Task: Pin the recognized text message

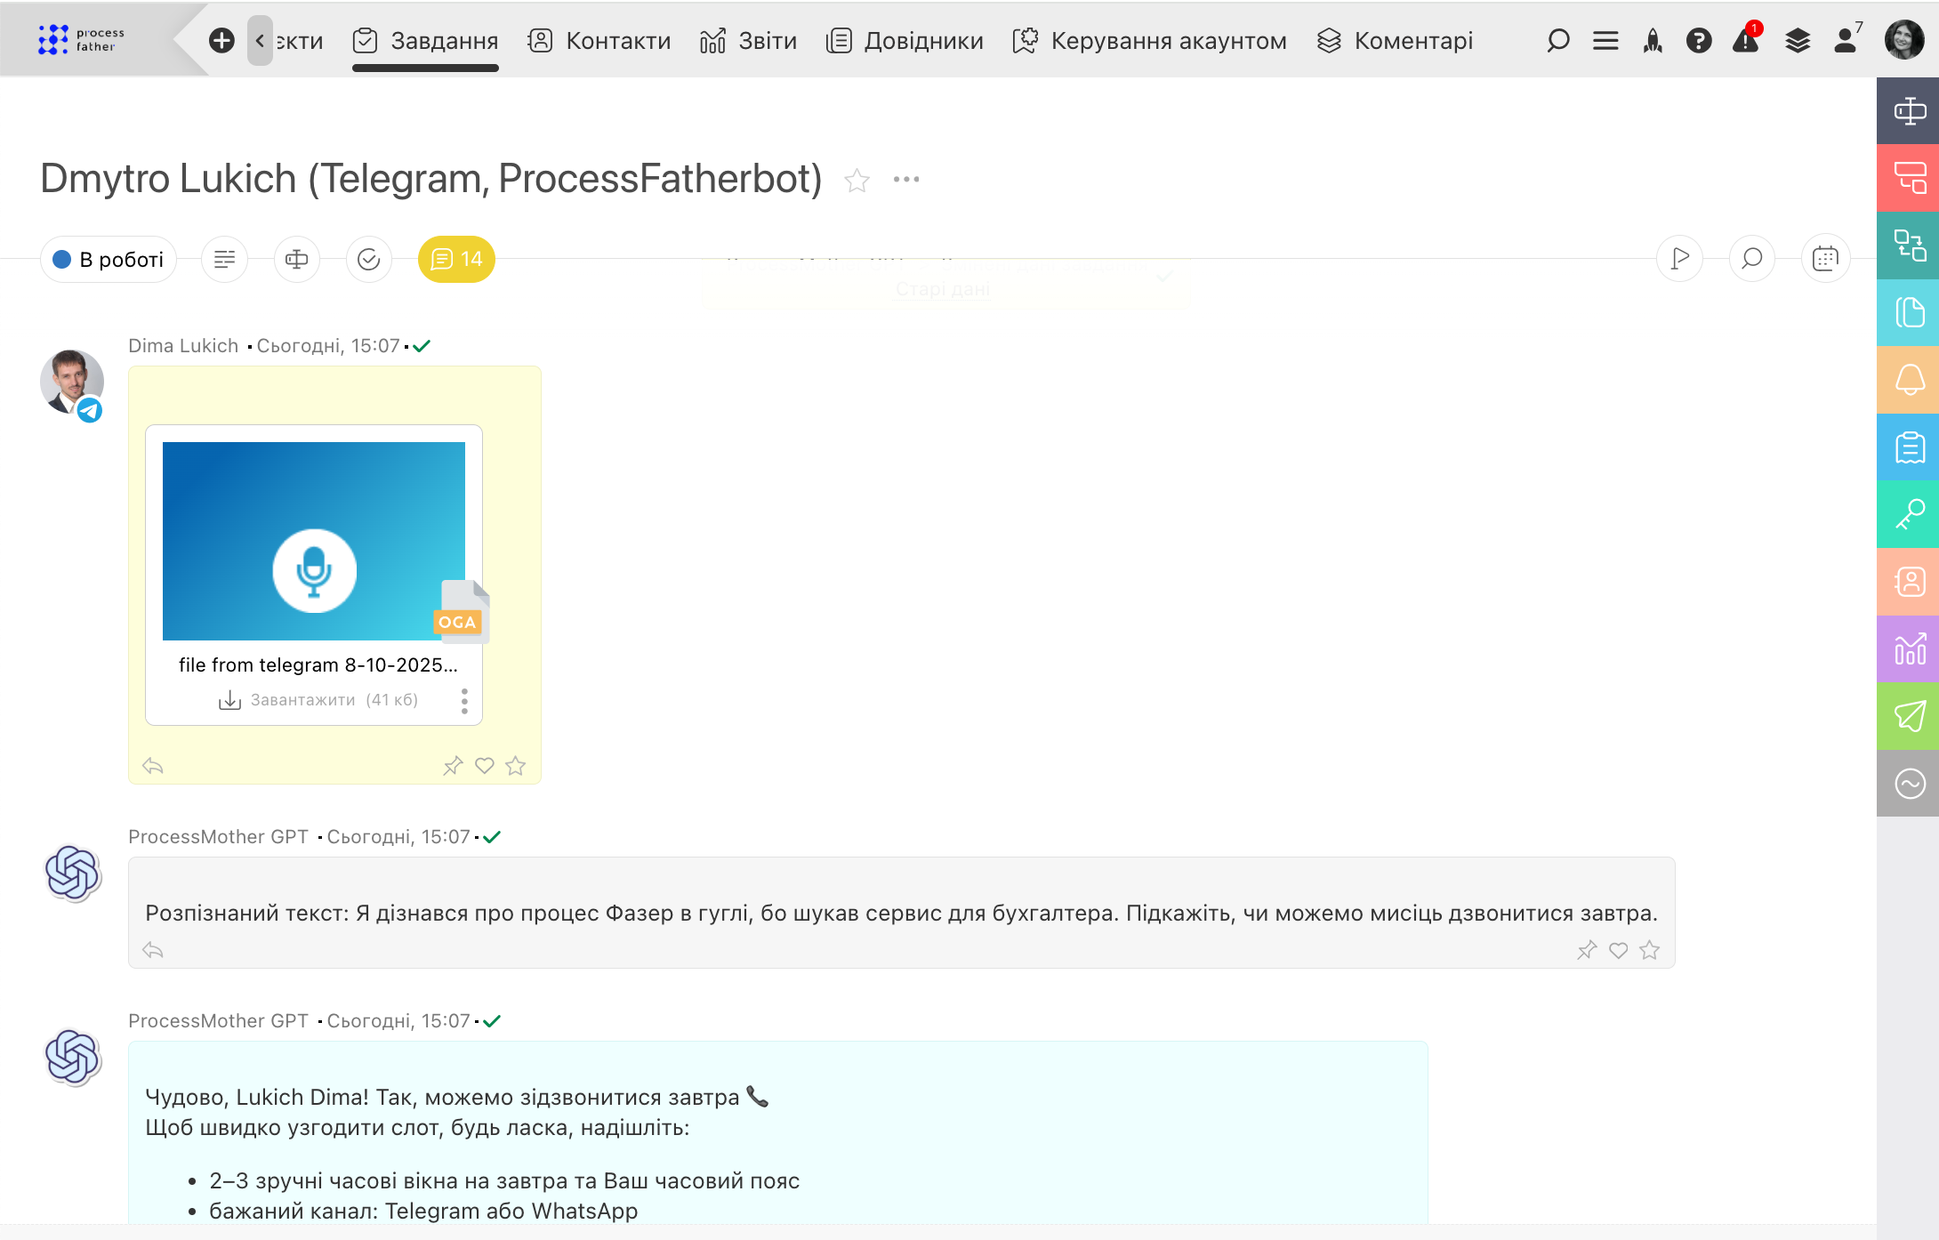Action: [x=1587, y=950]
